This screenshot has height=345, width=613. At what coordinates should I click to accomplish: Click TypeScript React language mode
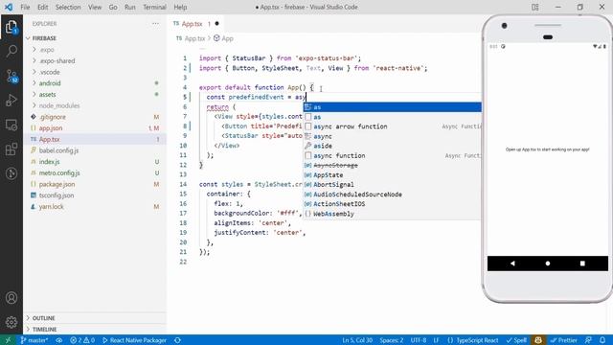(x=477, y=340)
